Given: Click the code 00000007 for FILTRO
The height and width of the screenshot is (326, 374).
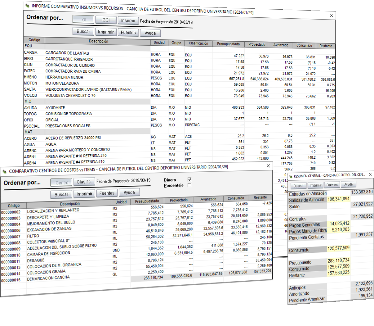Looking at the screenshot, I should click(x=11, y=237).
